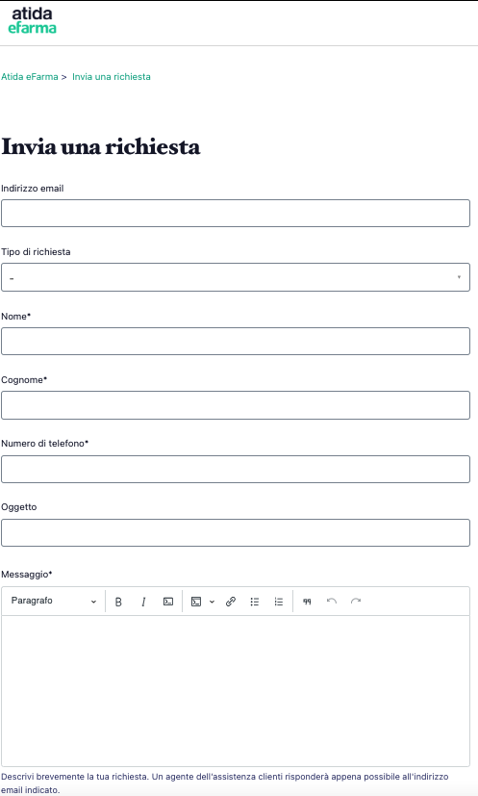Focus the Indirizzo email field
This screenshot has height=796, width=478.
236,214
